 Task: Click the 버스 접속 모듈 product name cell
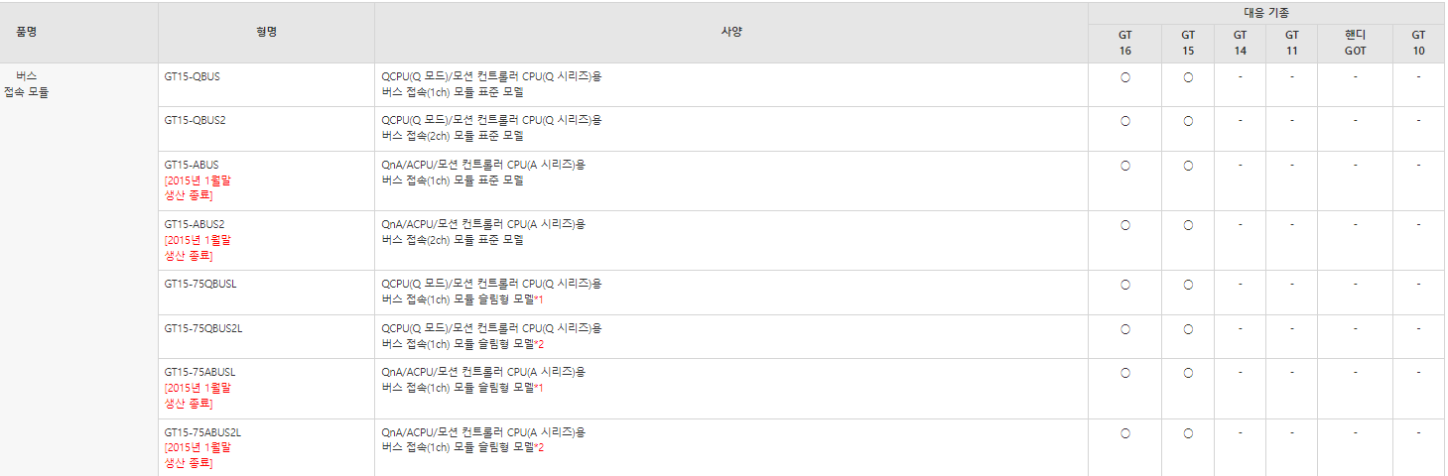pyautogui.click(x=26, y=84)
